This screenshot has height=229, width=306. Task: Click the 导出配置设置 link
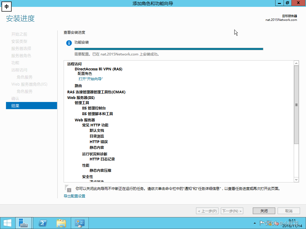pos(74,196)
